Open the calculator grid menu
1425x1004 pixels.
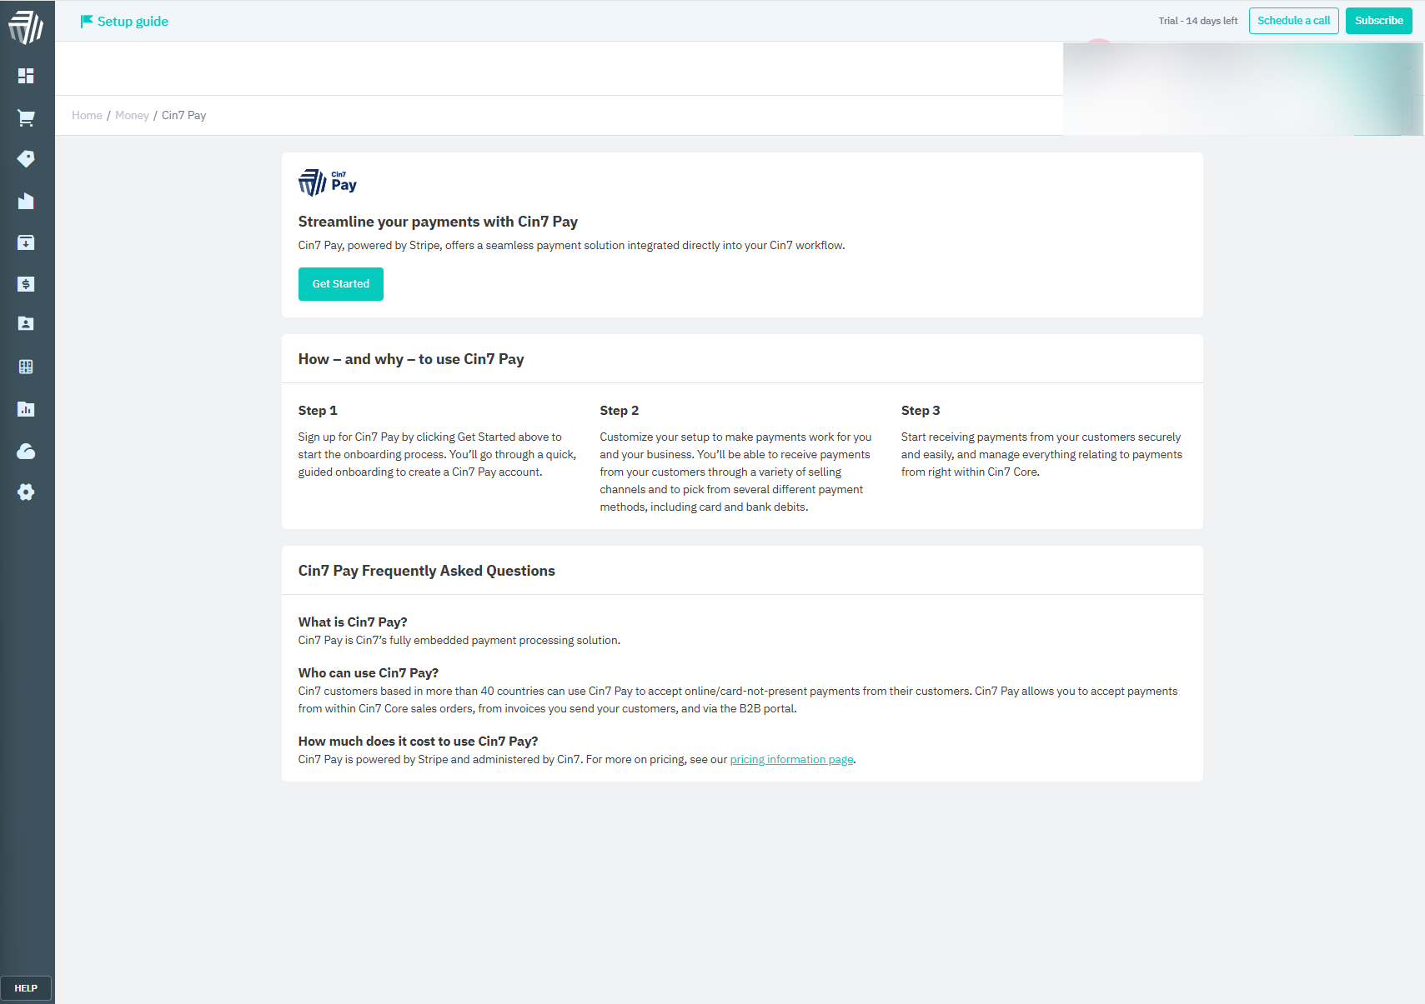(x=26, y=367)
